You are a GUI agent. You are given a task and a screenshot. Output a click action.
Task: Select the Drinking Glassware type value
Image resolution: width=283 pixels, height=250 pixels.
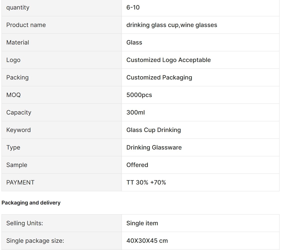[x=154, y=147]
